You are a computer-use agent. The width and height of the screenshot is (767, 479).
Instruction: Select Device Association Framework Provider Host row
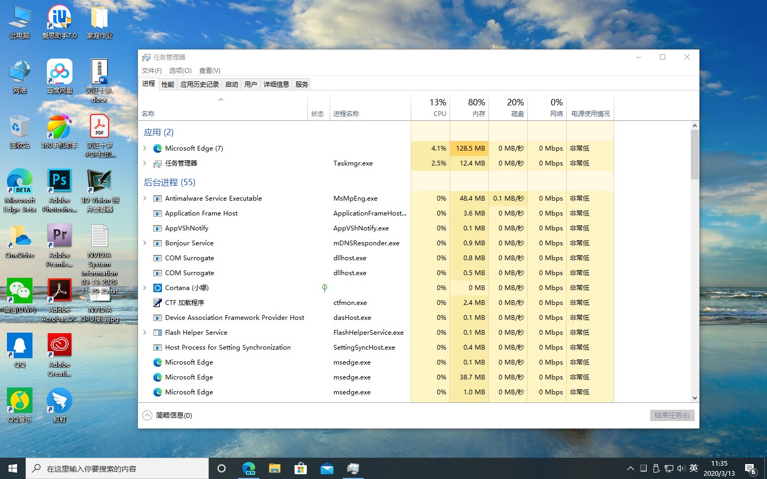pos(376,318)
